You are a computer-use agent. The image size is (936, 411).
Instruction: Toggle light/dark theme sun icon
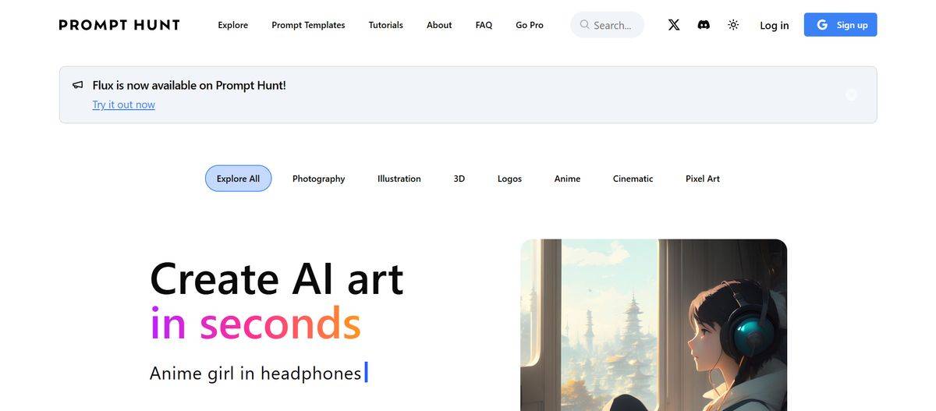coord(733,25)
